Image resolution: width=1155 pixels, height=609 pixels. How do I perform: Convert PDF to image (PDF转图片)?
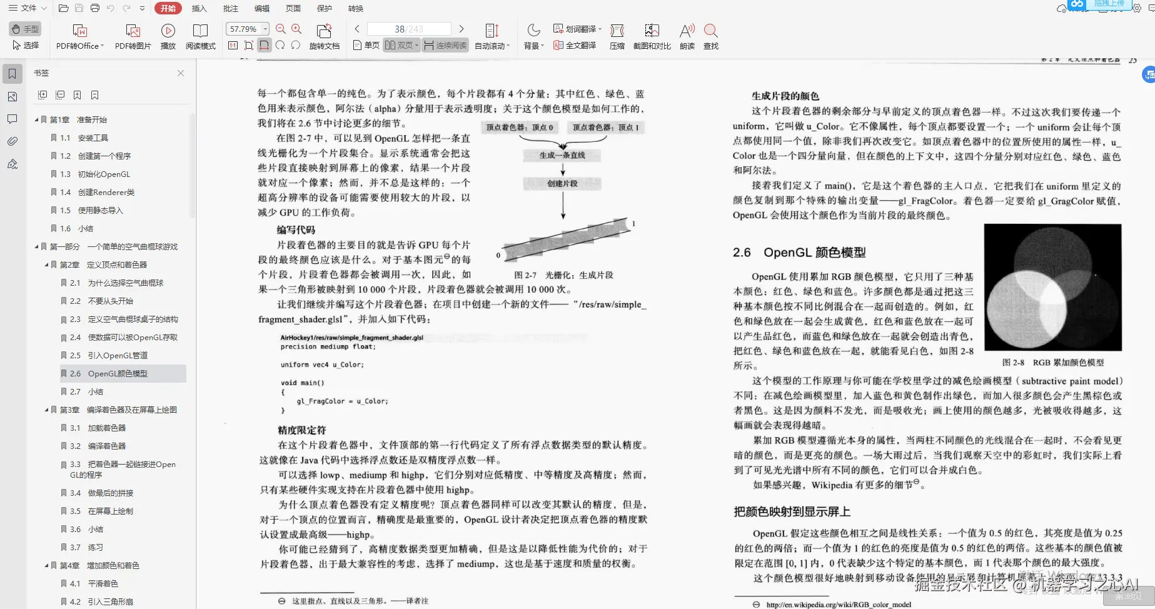coord(133,37)
